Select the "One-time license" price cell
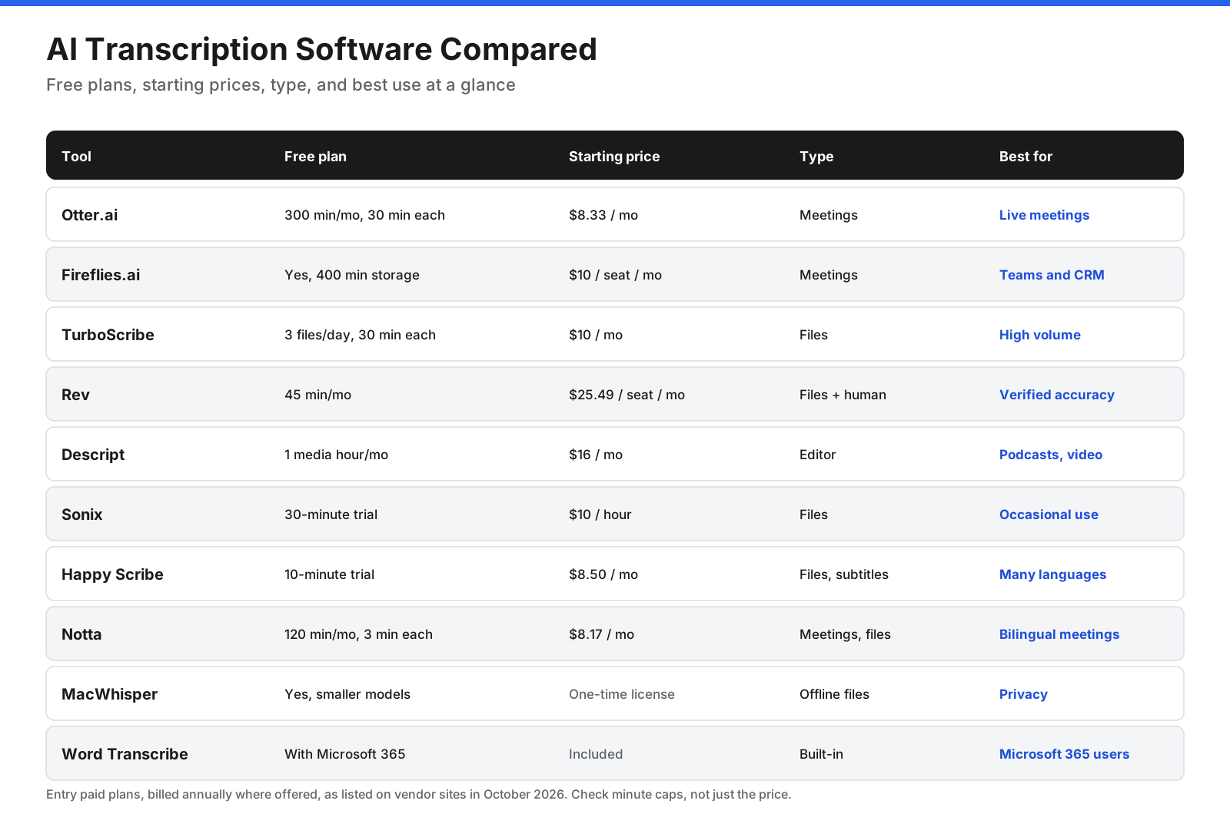This screenshot has width=1230, height=837. coord(622,694)
